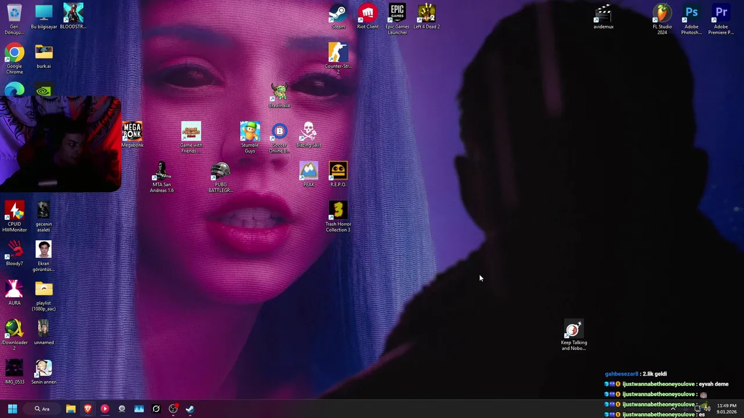Select the Megabonk game icon
The image size is (744, 418).
pos(132,135)
